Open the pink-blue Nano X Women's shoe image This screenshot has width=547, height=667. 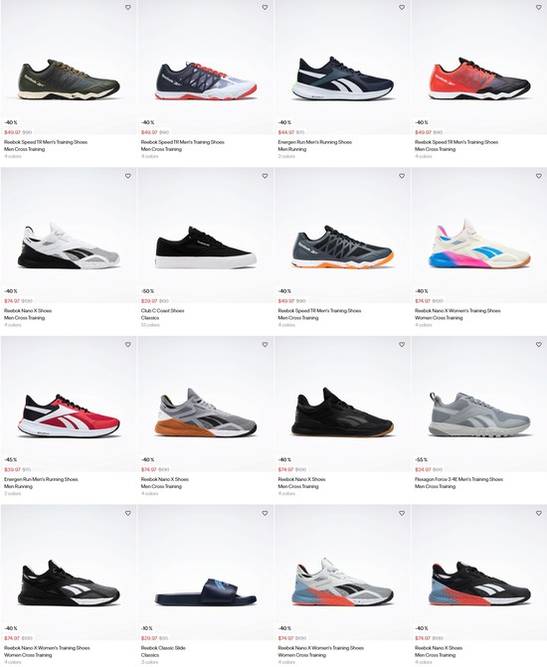[479, 244]
